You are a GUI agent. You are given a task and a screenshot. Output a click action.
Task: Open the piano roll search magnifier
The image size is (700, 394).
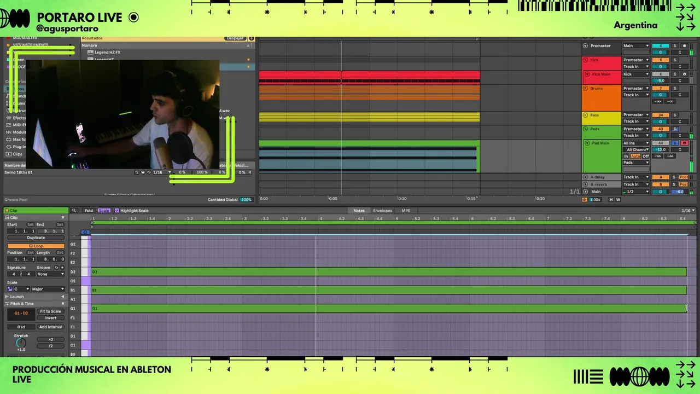pyautogui.click(x=74, y=211)
